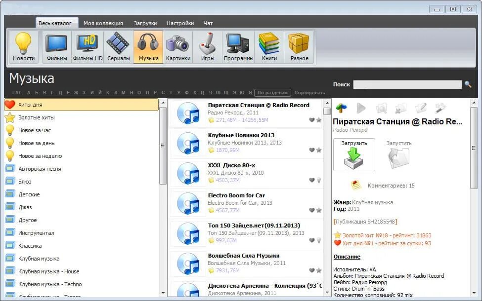
Task: Open Комментариев: 15 link
Action: tap(391, 186)
